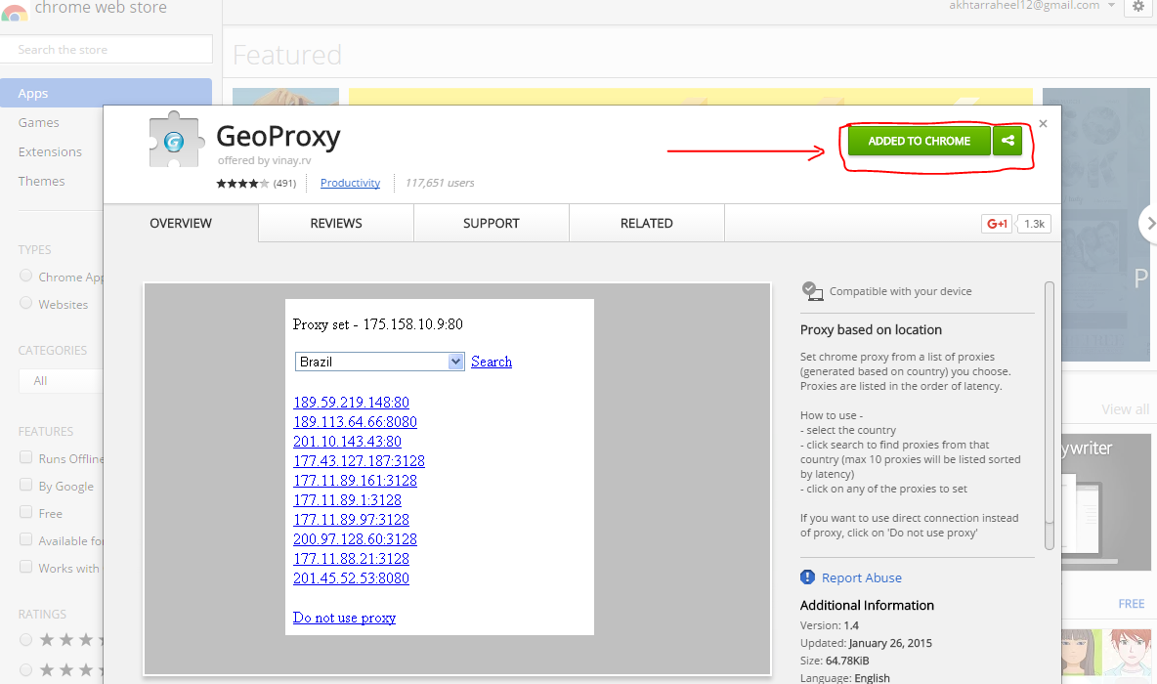This screenshot has height=684, width=1157.
Task: Click proxy 177.43.127.187:3128
Action: click(x=360, y=461)
